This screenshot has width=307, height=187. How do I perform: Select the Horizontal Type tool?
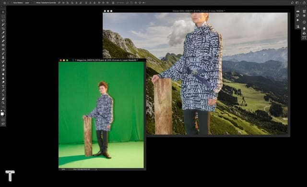[3, 86]
